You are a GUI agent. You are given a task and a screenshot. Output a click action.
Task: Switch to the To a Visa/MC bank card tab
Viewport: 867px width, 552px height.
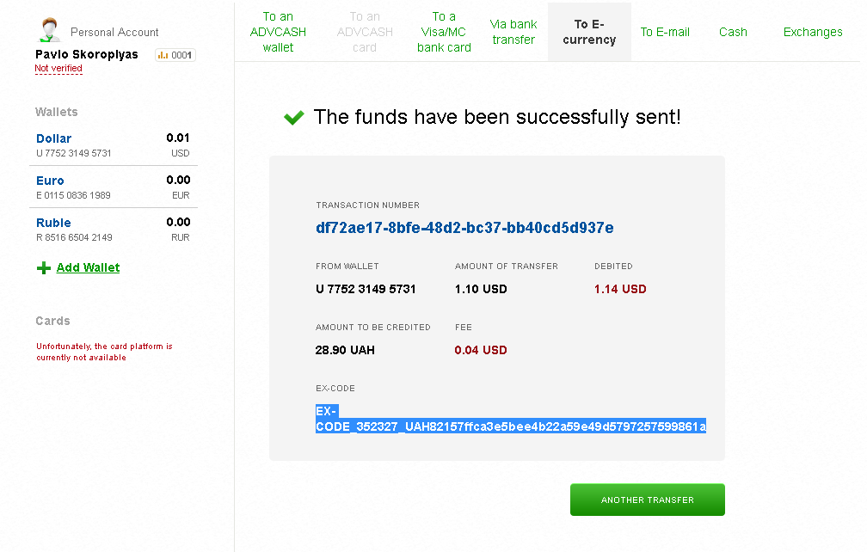click(x=444, y=32)
